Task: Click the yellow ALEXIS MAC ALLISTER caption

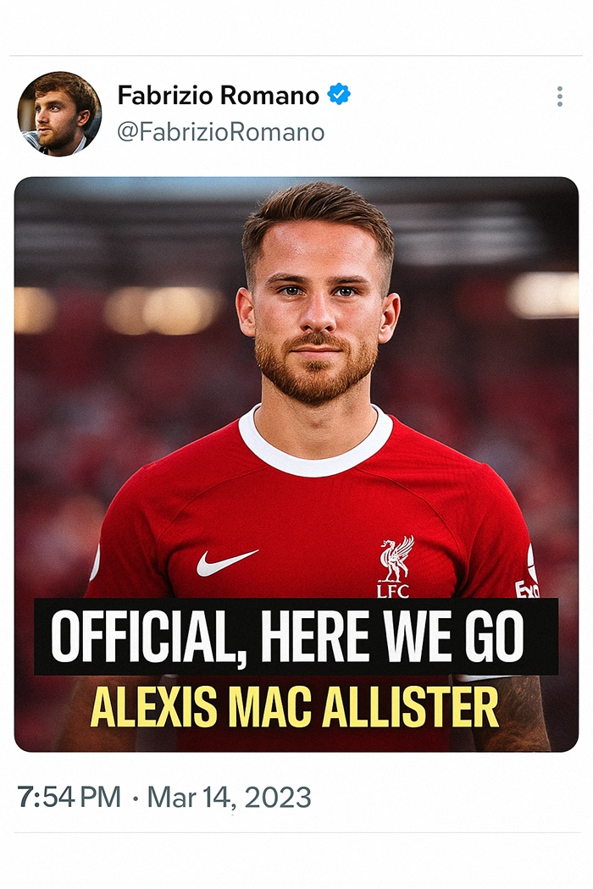Action: click(x=295, y=708)
